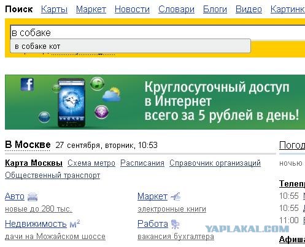Open the Расписания link
Image resolution: width=305 pixels, height=247 pixels.
(142, 163)
